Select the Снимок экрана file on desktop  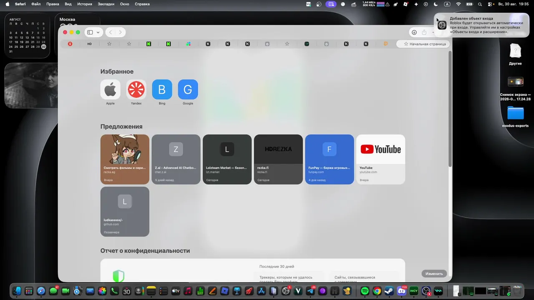[516, 89]
